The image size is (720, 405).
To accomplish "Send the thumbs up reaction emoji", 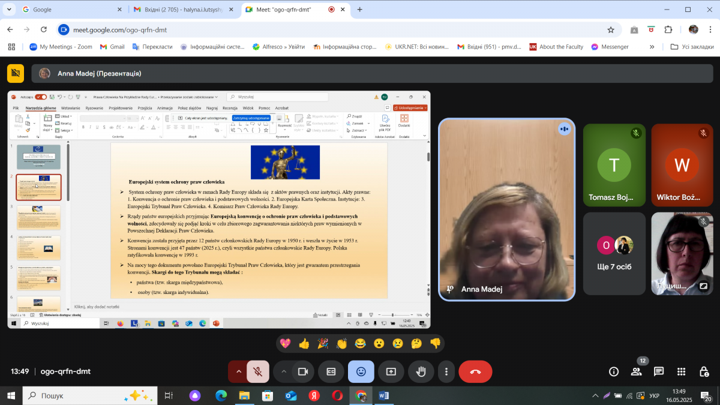I will tap(304, 343).
